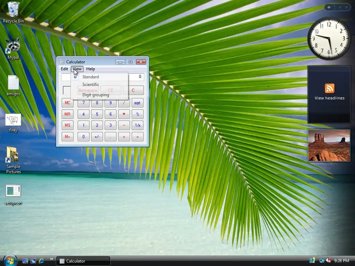Click digit 8 on Calculator
355x266 pixels.
click(97, 103)
